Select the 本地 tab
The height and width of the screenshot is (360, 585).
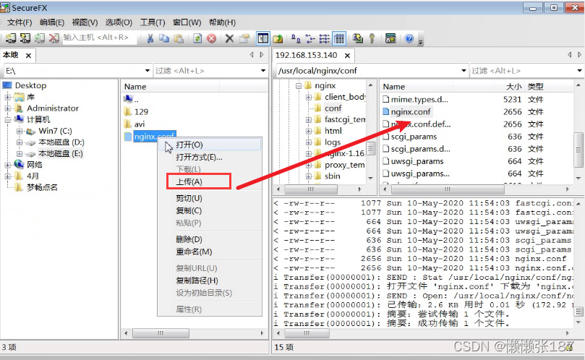(x=10, y=55)
